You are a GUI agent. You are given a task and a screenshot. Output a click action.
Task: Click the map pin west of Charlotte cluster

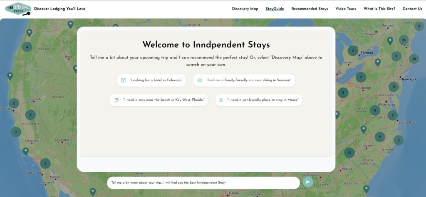364,129
